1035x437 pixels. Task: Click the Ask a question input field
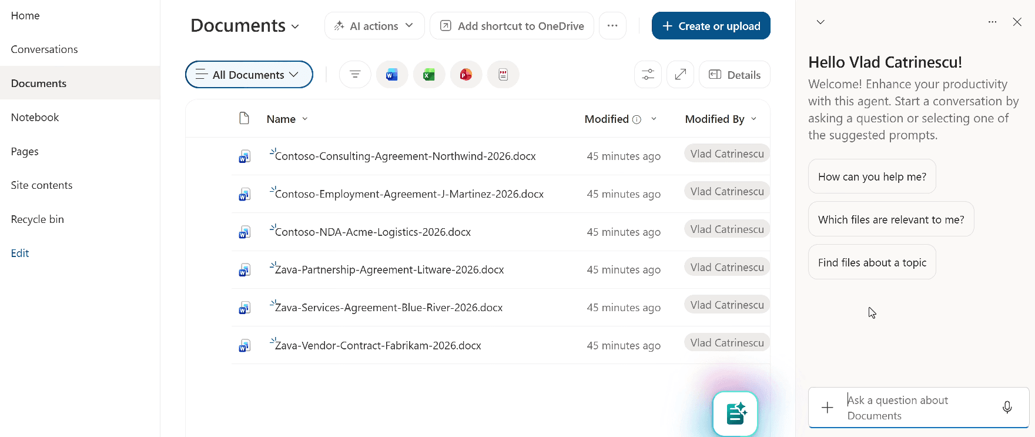pyautogui.click(x=919, y=408)
